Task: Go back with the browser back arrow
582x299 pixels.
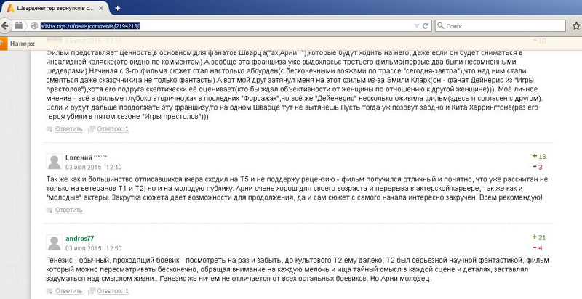Action: pos(5,25)
